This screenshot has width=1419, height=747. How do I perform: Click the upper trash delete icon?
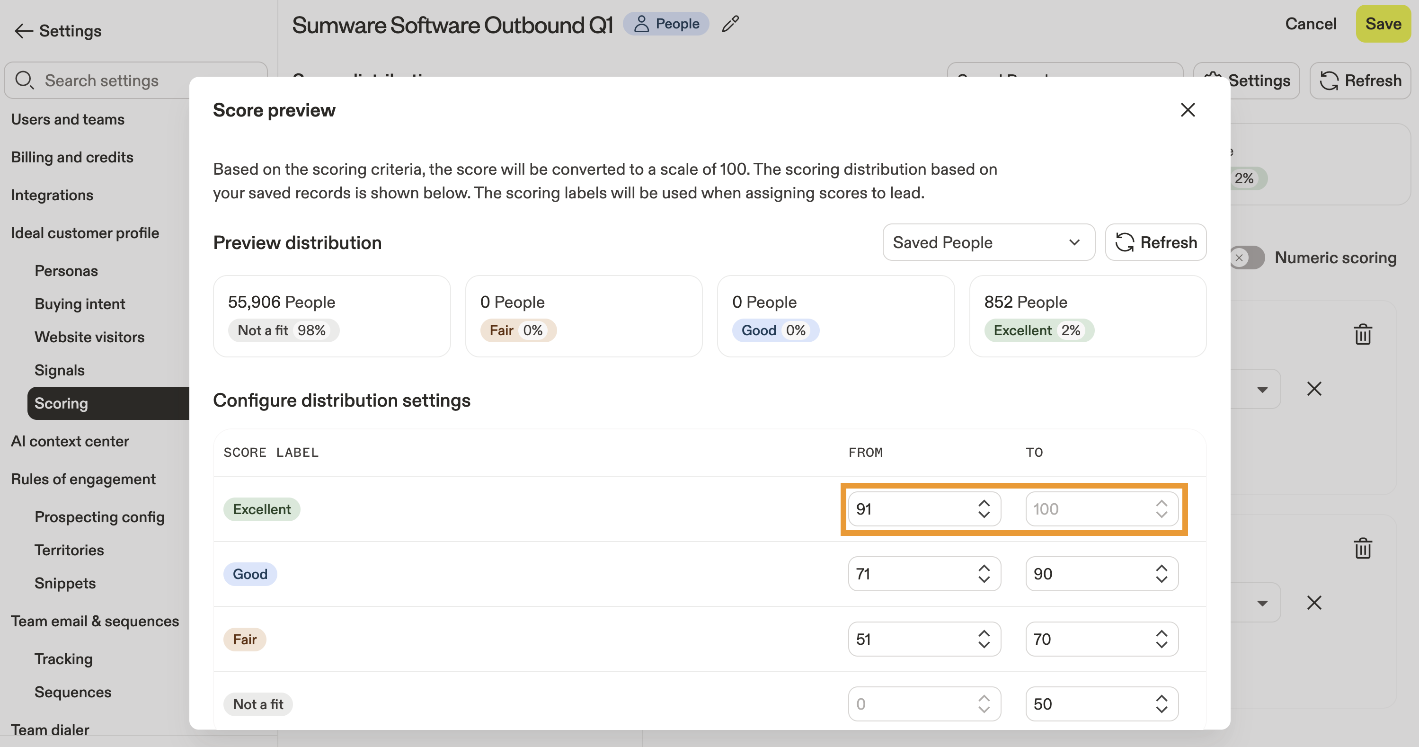[1362, 334]
